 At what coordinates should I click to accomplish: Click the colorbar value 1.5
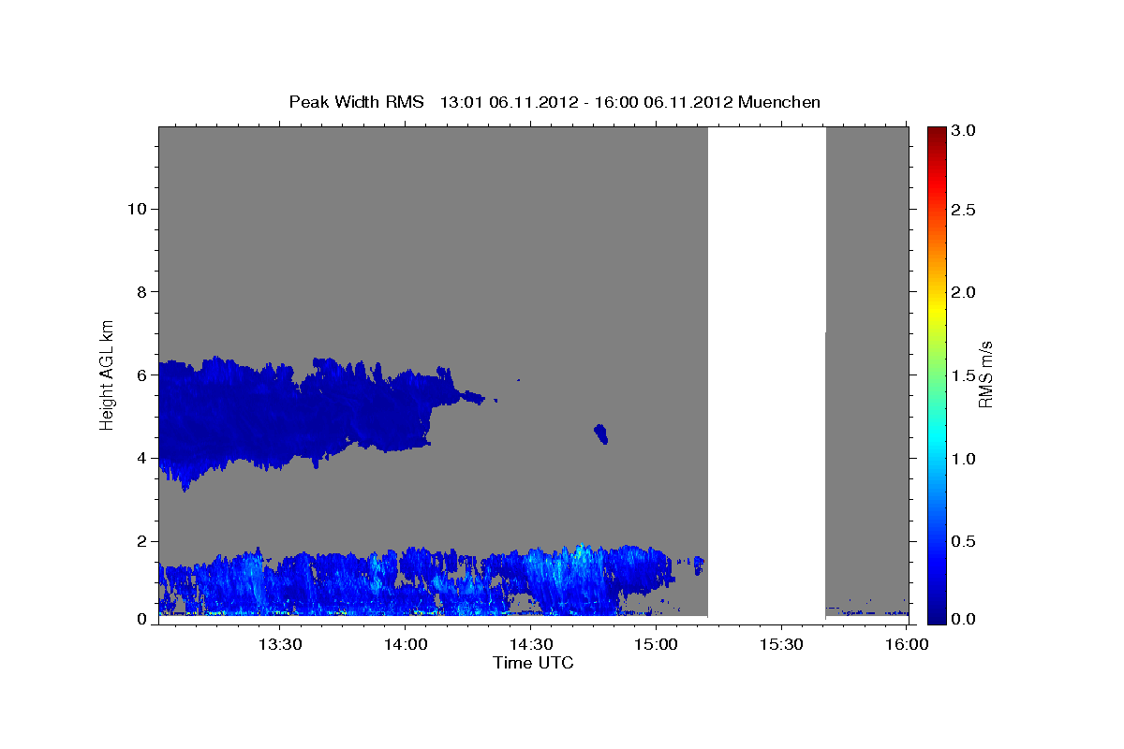pos(963,375)
